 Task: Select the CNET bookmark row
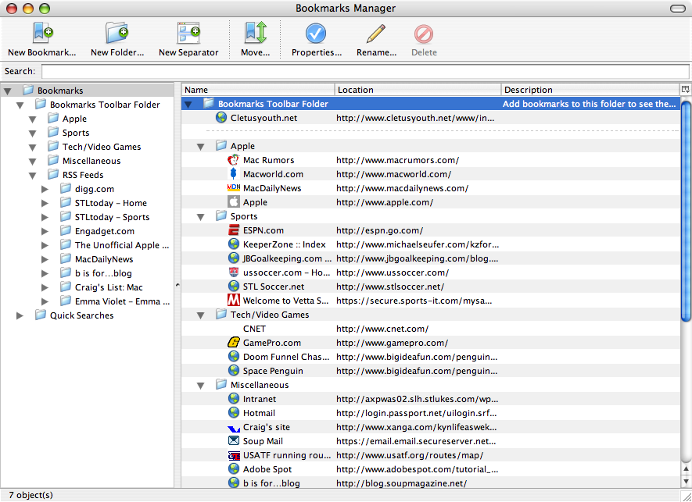point(431,329)
